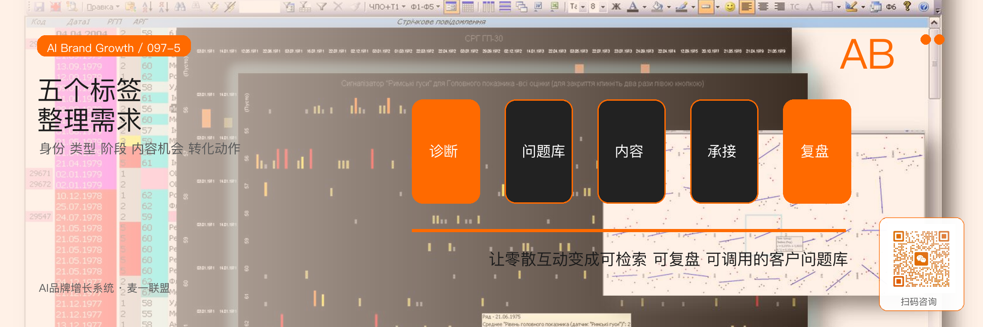Open the gridlines dropdown arrow

coord(839,7)
